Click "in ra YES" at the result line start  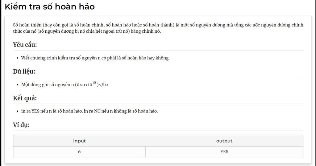pyautogui.click(x=31, y=111)
